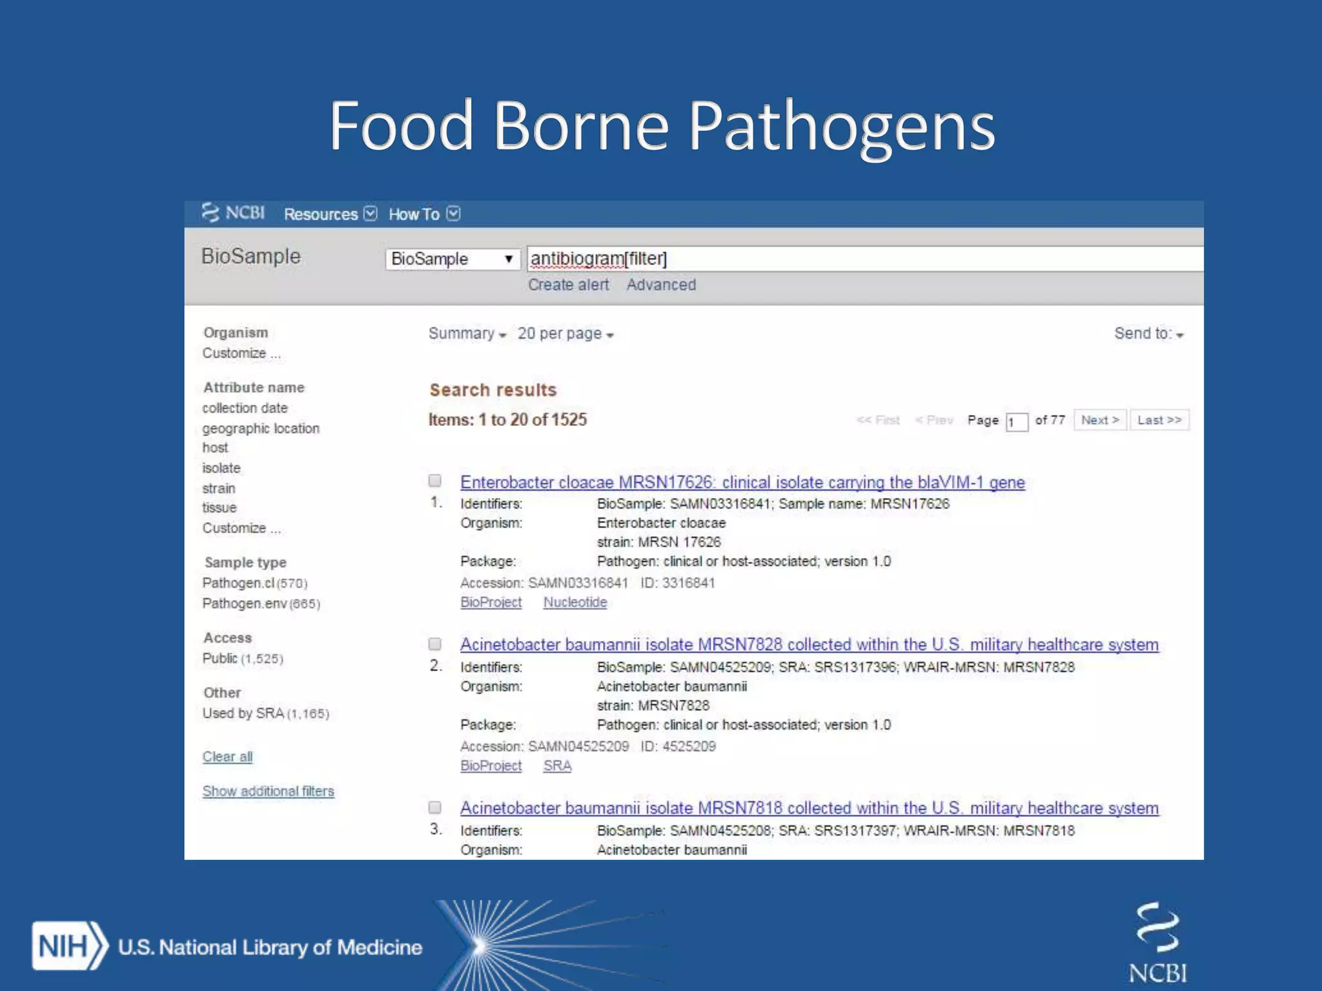
Task: Check the Acinetobacter baumannii MRSN7828 result checkbox
Action: point(435,644)
